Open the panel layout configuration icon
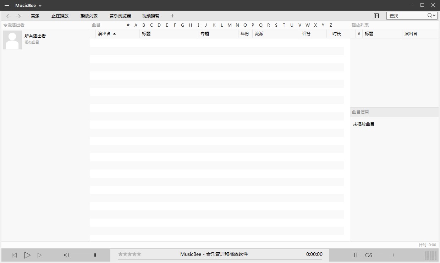 [x=376, y=16]
